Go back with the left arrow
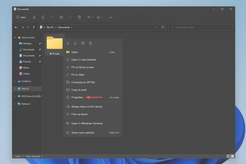 (x=16, y=27)
